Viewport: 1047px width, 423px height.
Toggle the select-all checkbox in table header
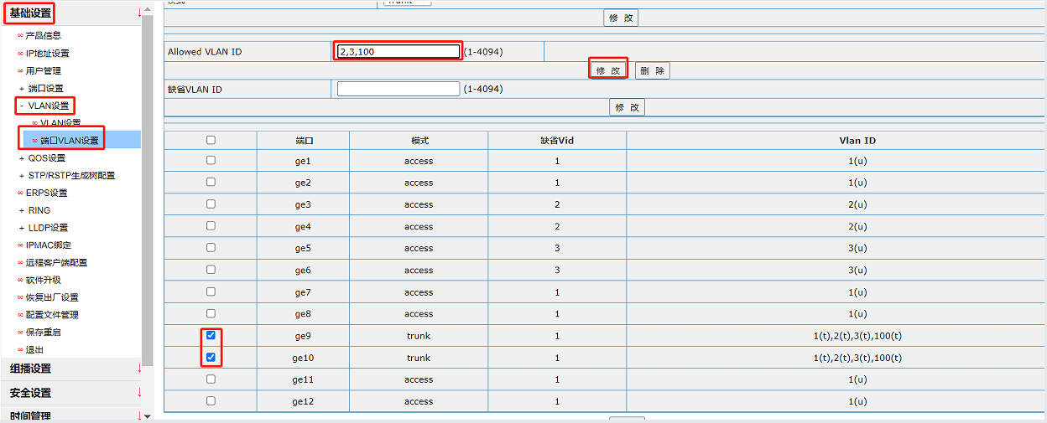point(211,140)
